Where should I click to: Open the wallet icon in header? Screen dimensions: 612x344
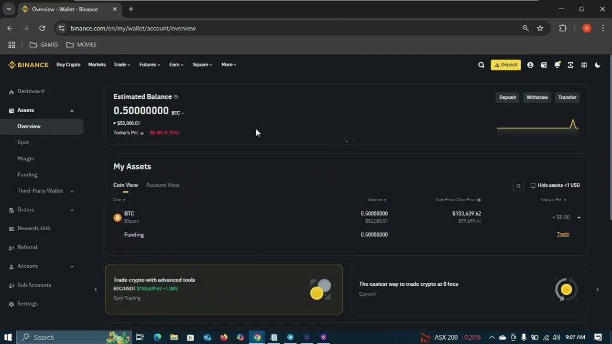pyautogui.click(x=544, y=65)
